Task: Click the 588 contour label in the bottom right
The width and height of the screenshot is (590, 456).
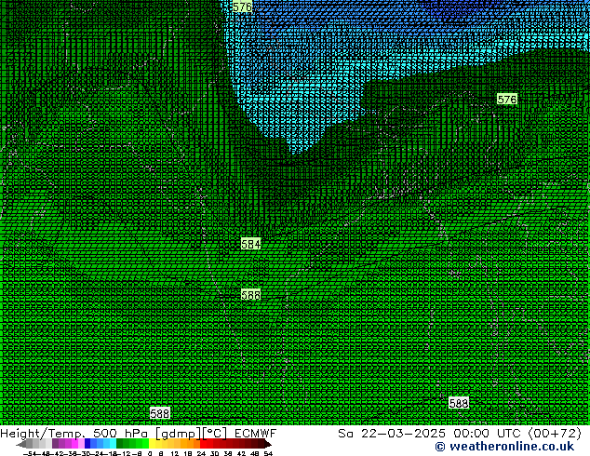Action: 458,403
